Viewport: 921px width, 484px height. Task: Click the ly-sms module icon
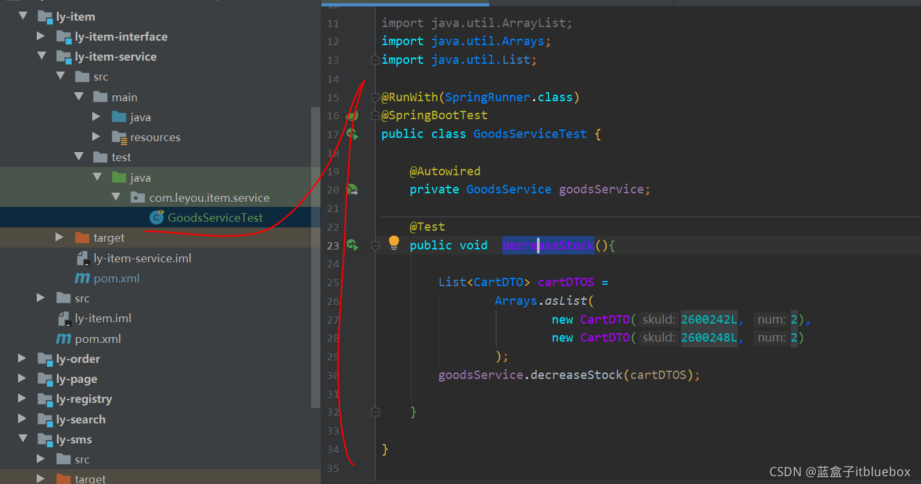[45, 440]
